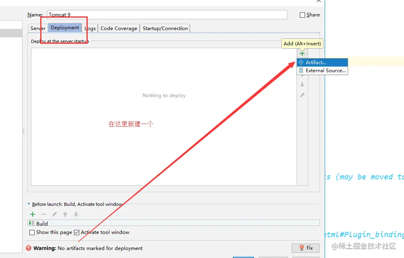Move before launch task down
Image resolution: width=404 pixels, height=258 pixels.
[x=76, y=214]
